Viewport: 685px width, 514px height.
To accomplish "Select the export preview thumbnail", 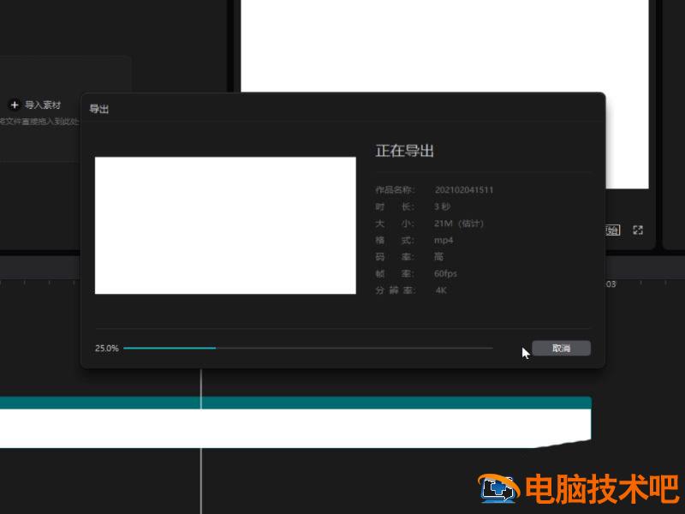I will coord(225,224).
